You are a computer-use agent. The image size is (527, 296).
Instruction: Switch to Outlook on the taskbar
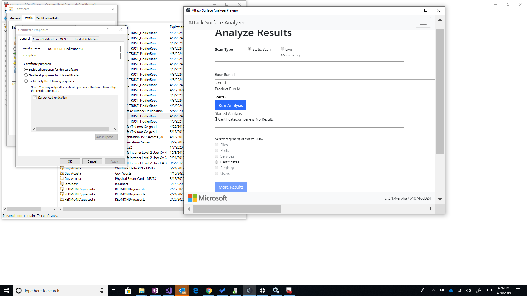click(182, 291)
